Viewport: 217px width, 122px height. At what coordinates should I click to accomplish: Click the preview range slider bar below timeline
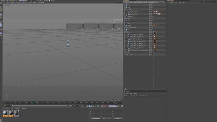42,106
